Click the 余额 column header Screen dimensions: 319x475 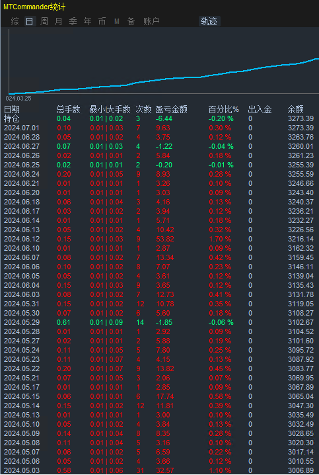pos(295,109)
